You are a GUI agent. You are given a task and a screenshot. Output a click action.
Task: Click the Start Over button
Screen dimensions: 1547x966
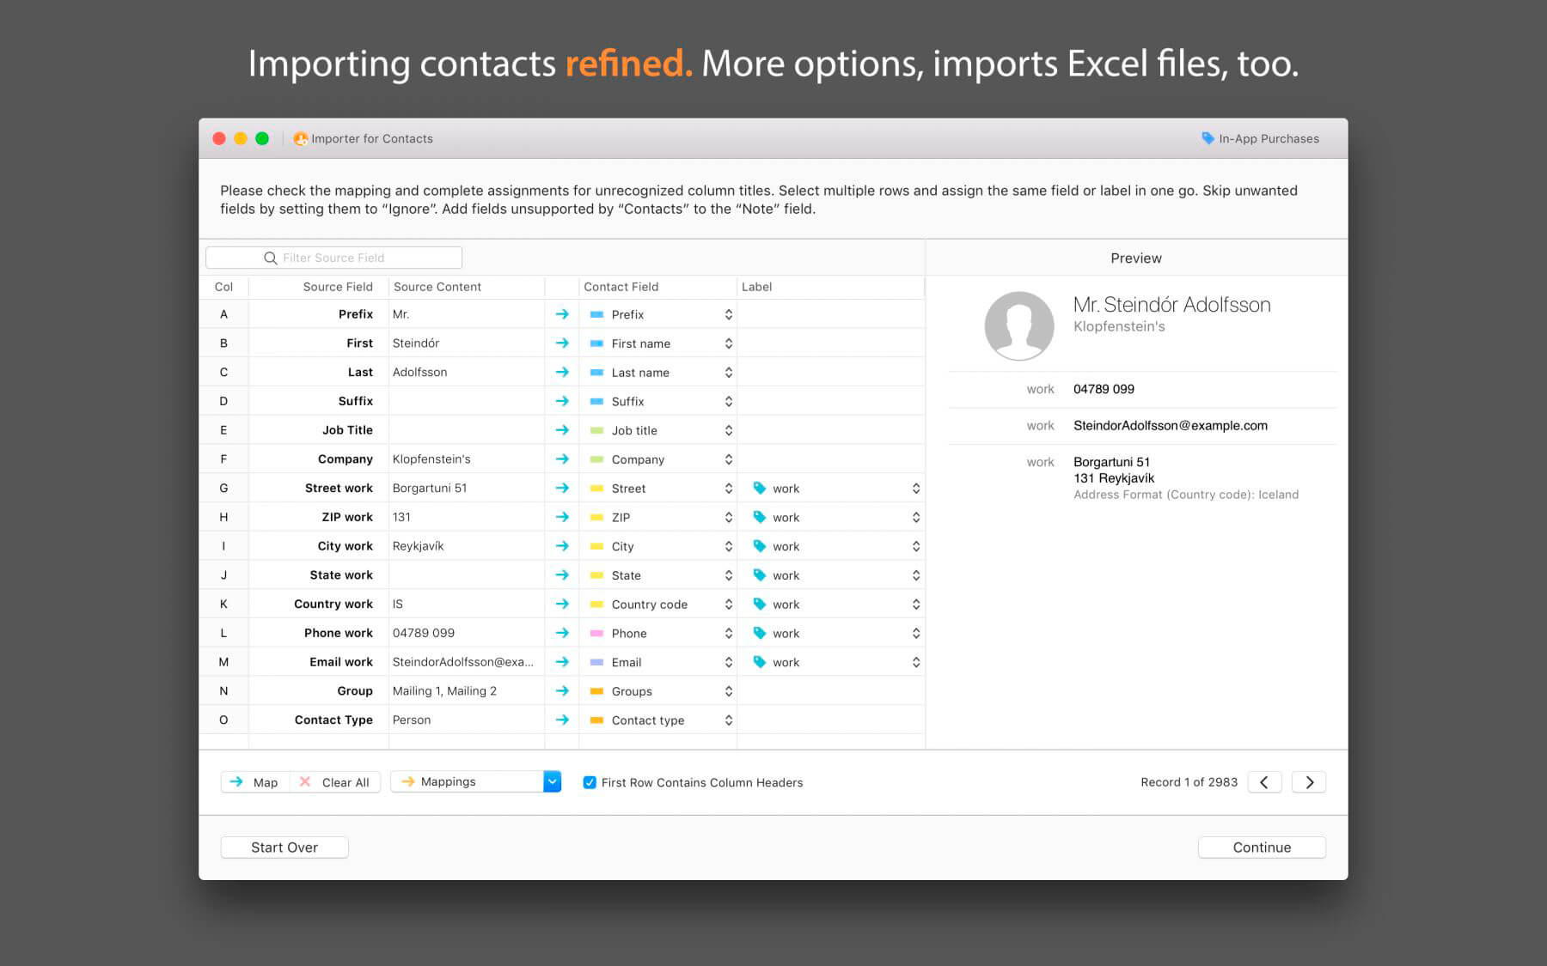click(x=284, y=847)
